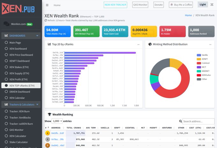Sort by the # column arrows
This screenshot has height=148, width=217.
pyautogui.click(x=48, y=128)
